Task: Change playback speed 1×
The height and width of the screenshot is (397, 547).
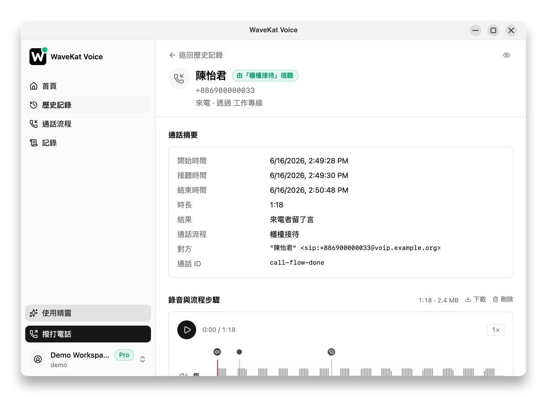Action: 495,330
